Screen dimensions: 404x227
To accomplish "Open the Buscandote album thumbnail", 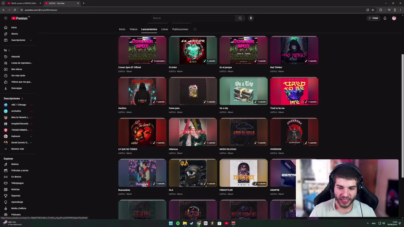I will click(x=142, y=173).
